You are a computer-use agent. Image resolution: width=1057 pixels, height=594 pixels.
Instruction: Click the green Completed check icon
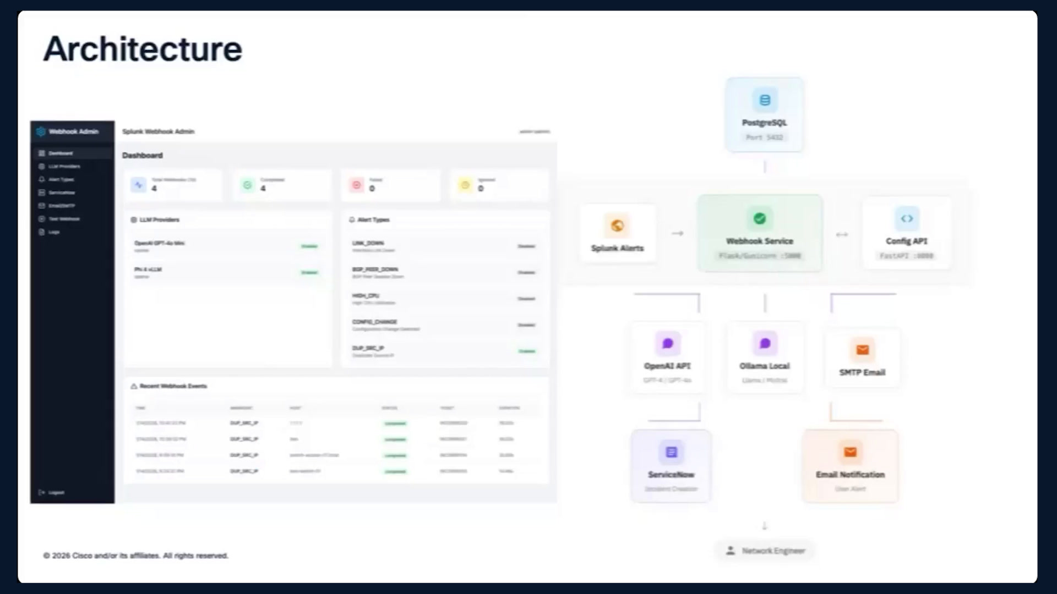248,185
